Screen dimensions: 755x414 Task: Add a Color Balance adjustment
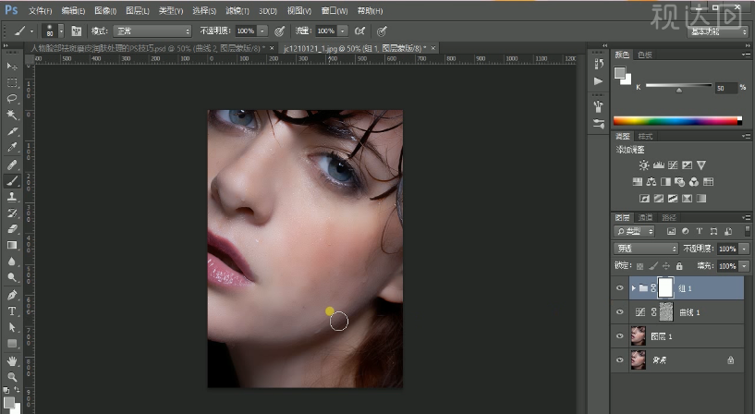coord(651,182)
